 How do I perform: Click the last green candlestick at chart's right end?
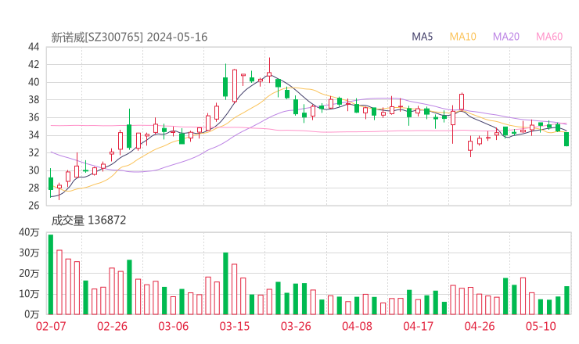click(x=566, y=139)
